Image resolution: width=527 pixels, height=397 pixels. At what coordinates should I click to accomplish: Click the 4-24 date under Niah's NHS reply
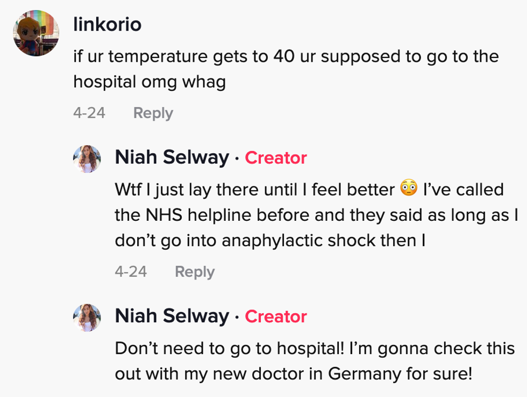(x=131, y=271)
